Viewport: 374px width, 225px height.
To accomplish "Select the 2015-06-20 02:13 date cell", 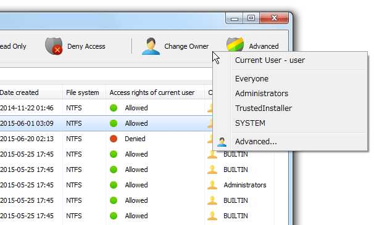I will click(x=27, y=139).
